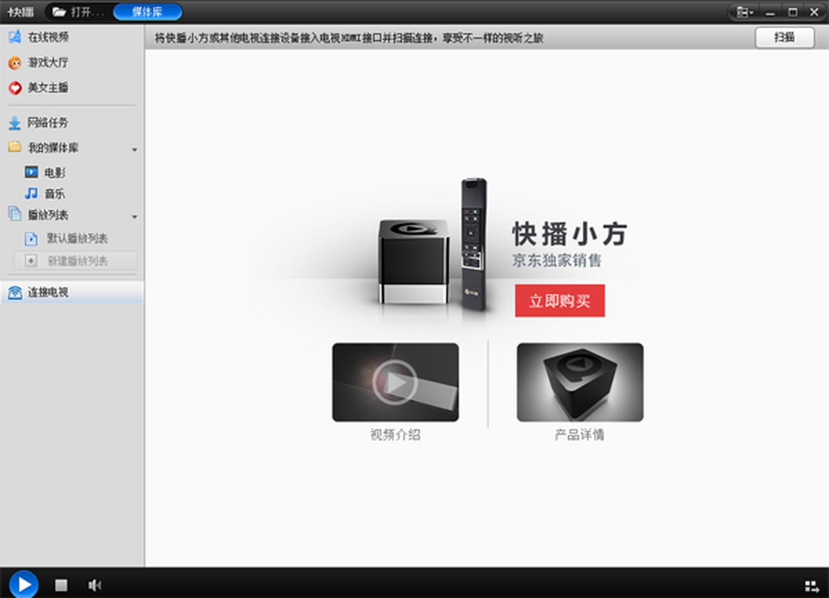Collapse the 我的媒体库 section arrow
The width and height of the screenshot is (829, 598).
pos(135,149)
